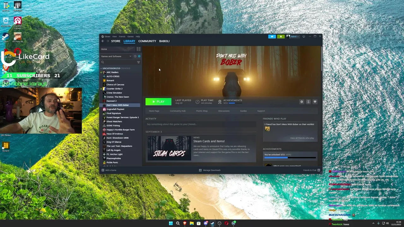Open File Explorer from taskbar
Screen dimensions: 404x227
192,223
